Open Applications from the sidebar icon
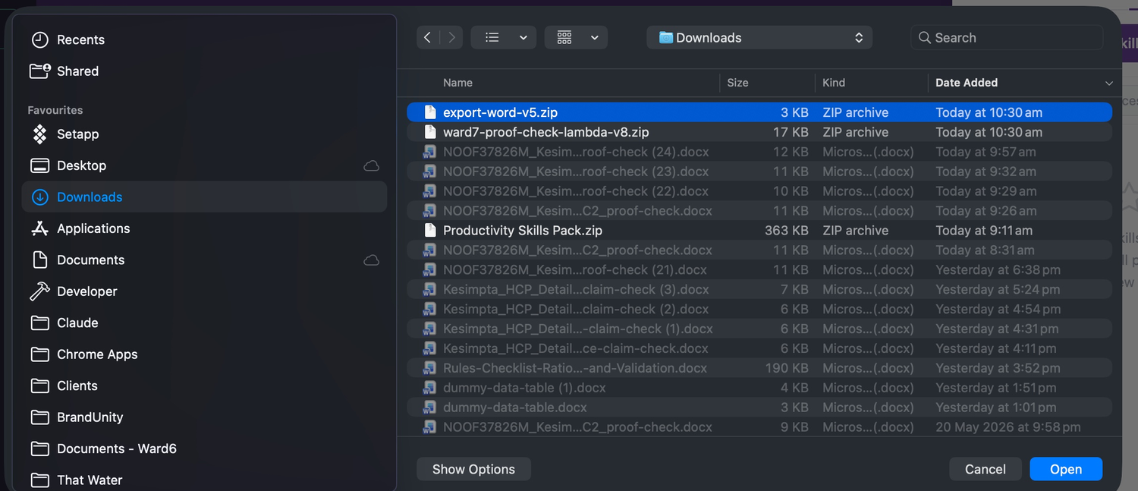The height and width of the screenshot is (491, 1138). [x=39, y=228]
